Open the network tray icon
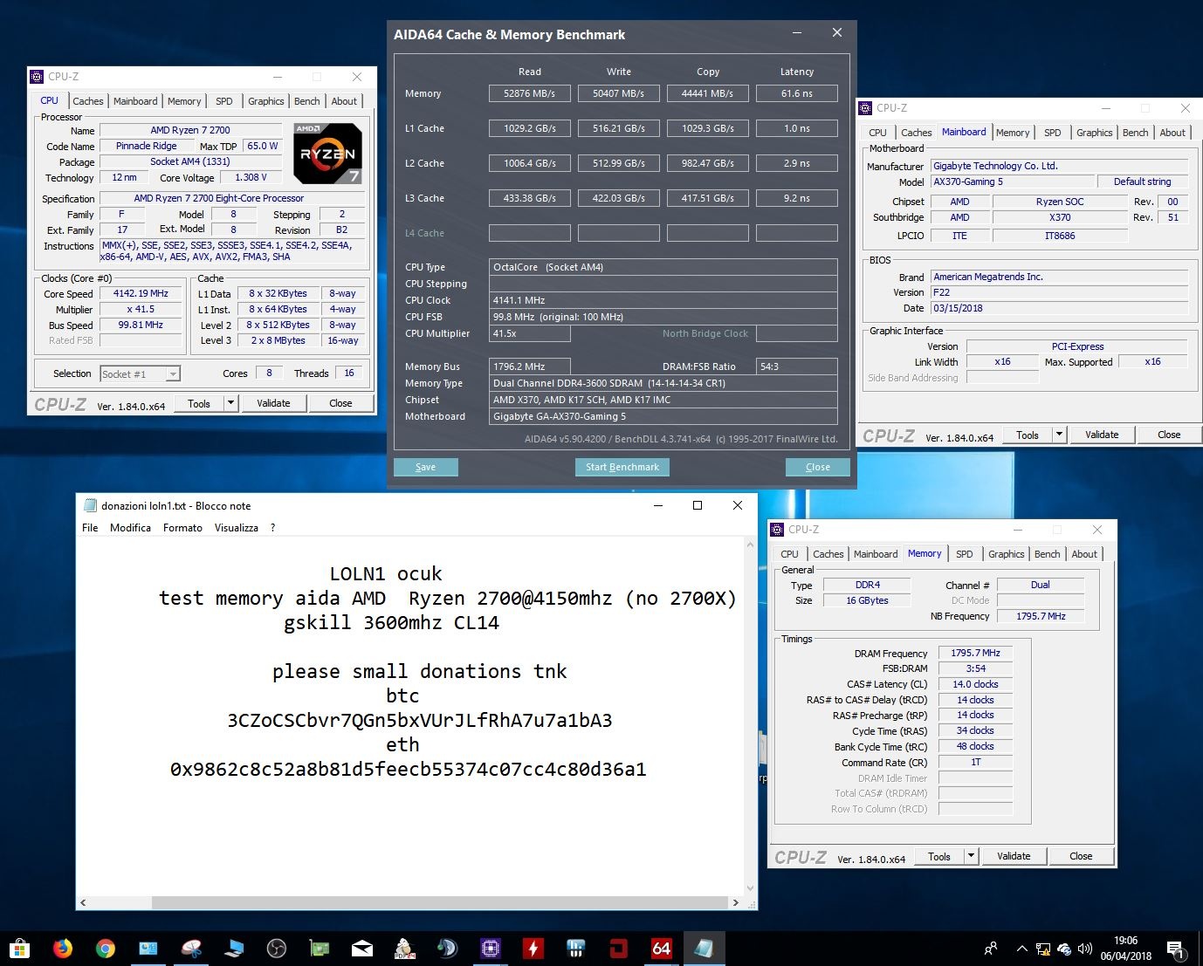This screenshot has width=1203, height=966. click(x=1043, y=949)
